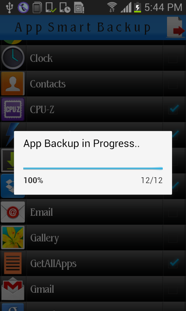Tap the App Smart Backup header title

(x=83, y=28)
